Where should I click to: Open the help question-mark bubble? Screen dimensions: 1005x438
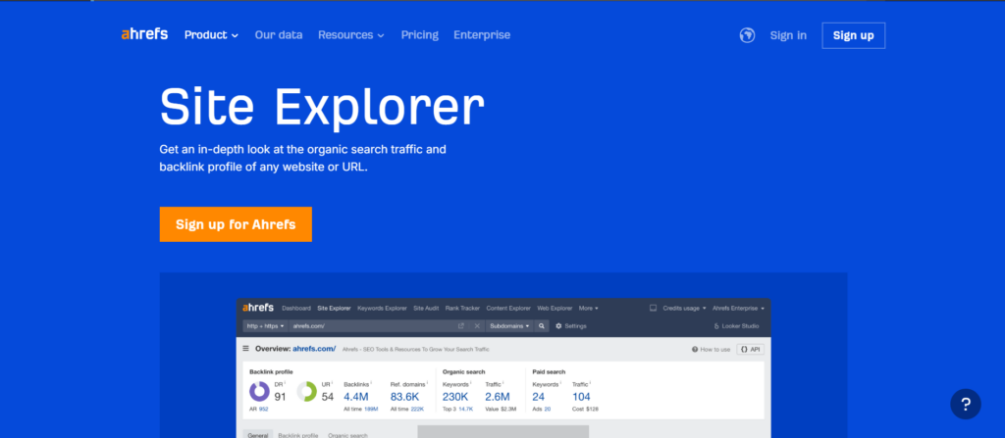pos(966,404)
